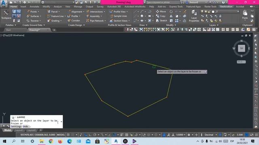
Task: Open the Start file tab
Action: point(8,30)
